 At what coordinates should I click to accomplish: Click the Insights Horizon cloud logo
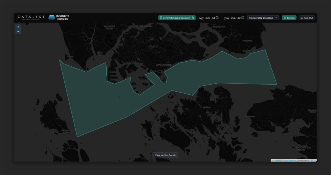click(x=52, y=17)
